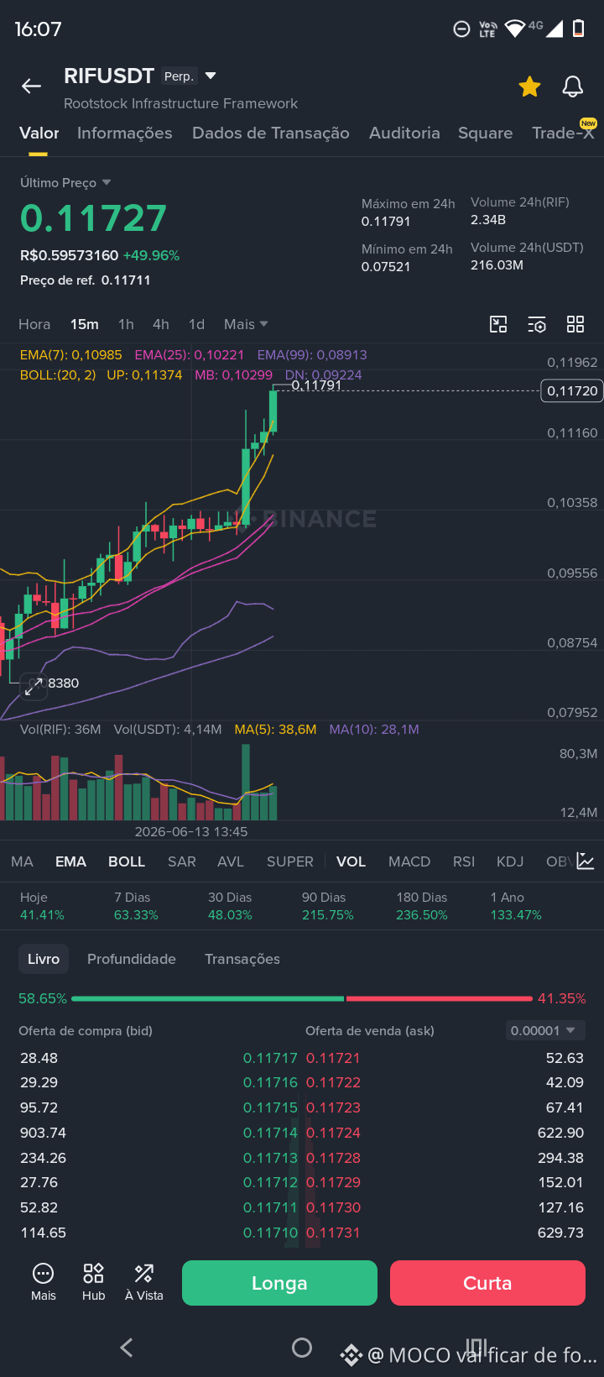Expand the Mais intervals dropdown
The width and height of the screenshot is (604, 1377).
(246, 324)
